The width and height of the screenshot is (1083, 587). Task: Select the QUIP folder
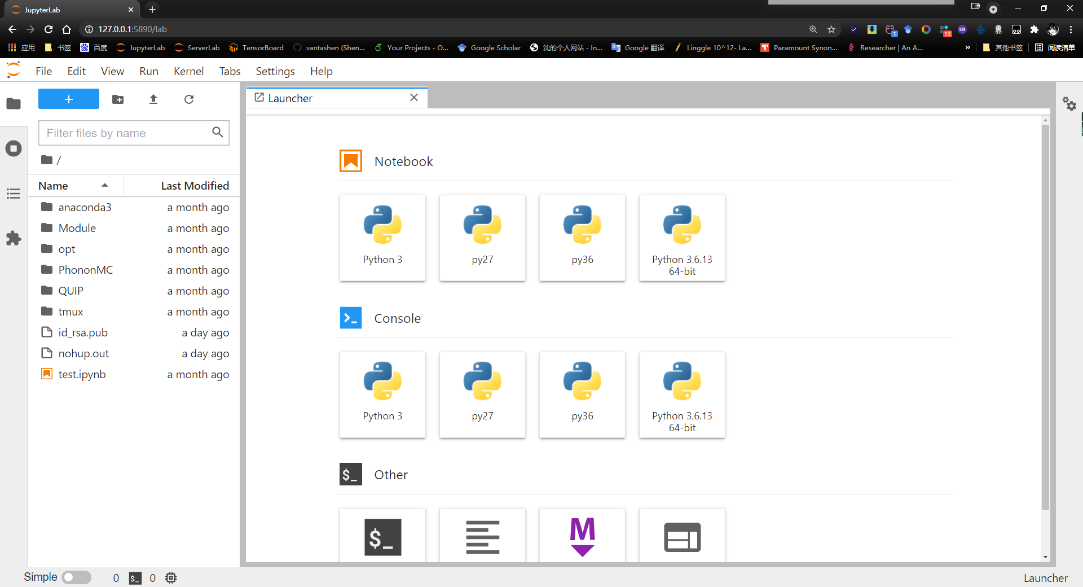click(x=134, y=291)
